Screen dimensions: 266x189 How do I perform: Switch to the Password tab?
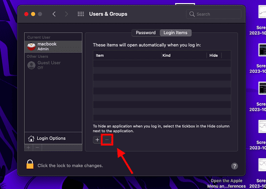tap(145, 33)
